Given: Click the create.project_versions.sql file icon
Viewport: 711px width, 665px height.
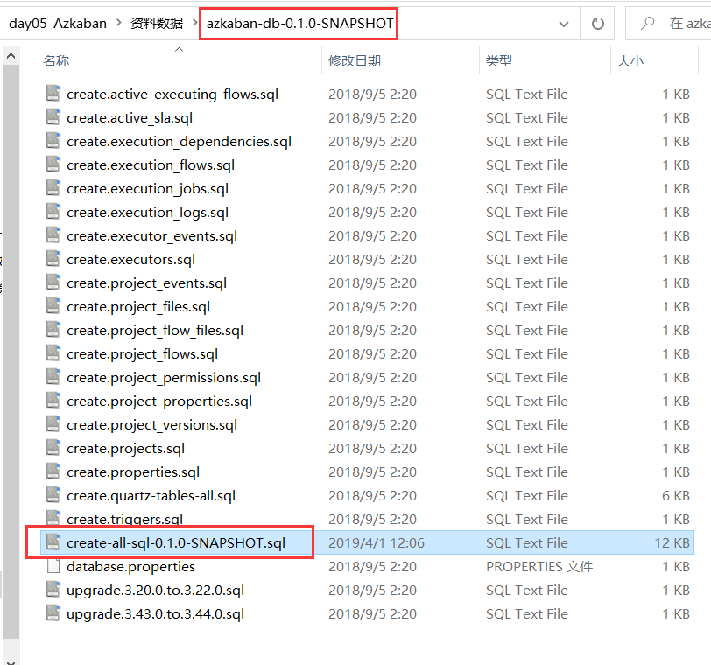Looking at the screenshot, I should pos(53,423).
